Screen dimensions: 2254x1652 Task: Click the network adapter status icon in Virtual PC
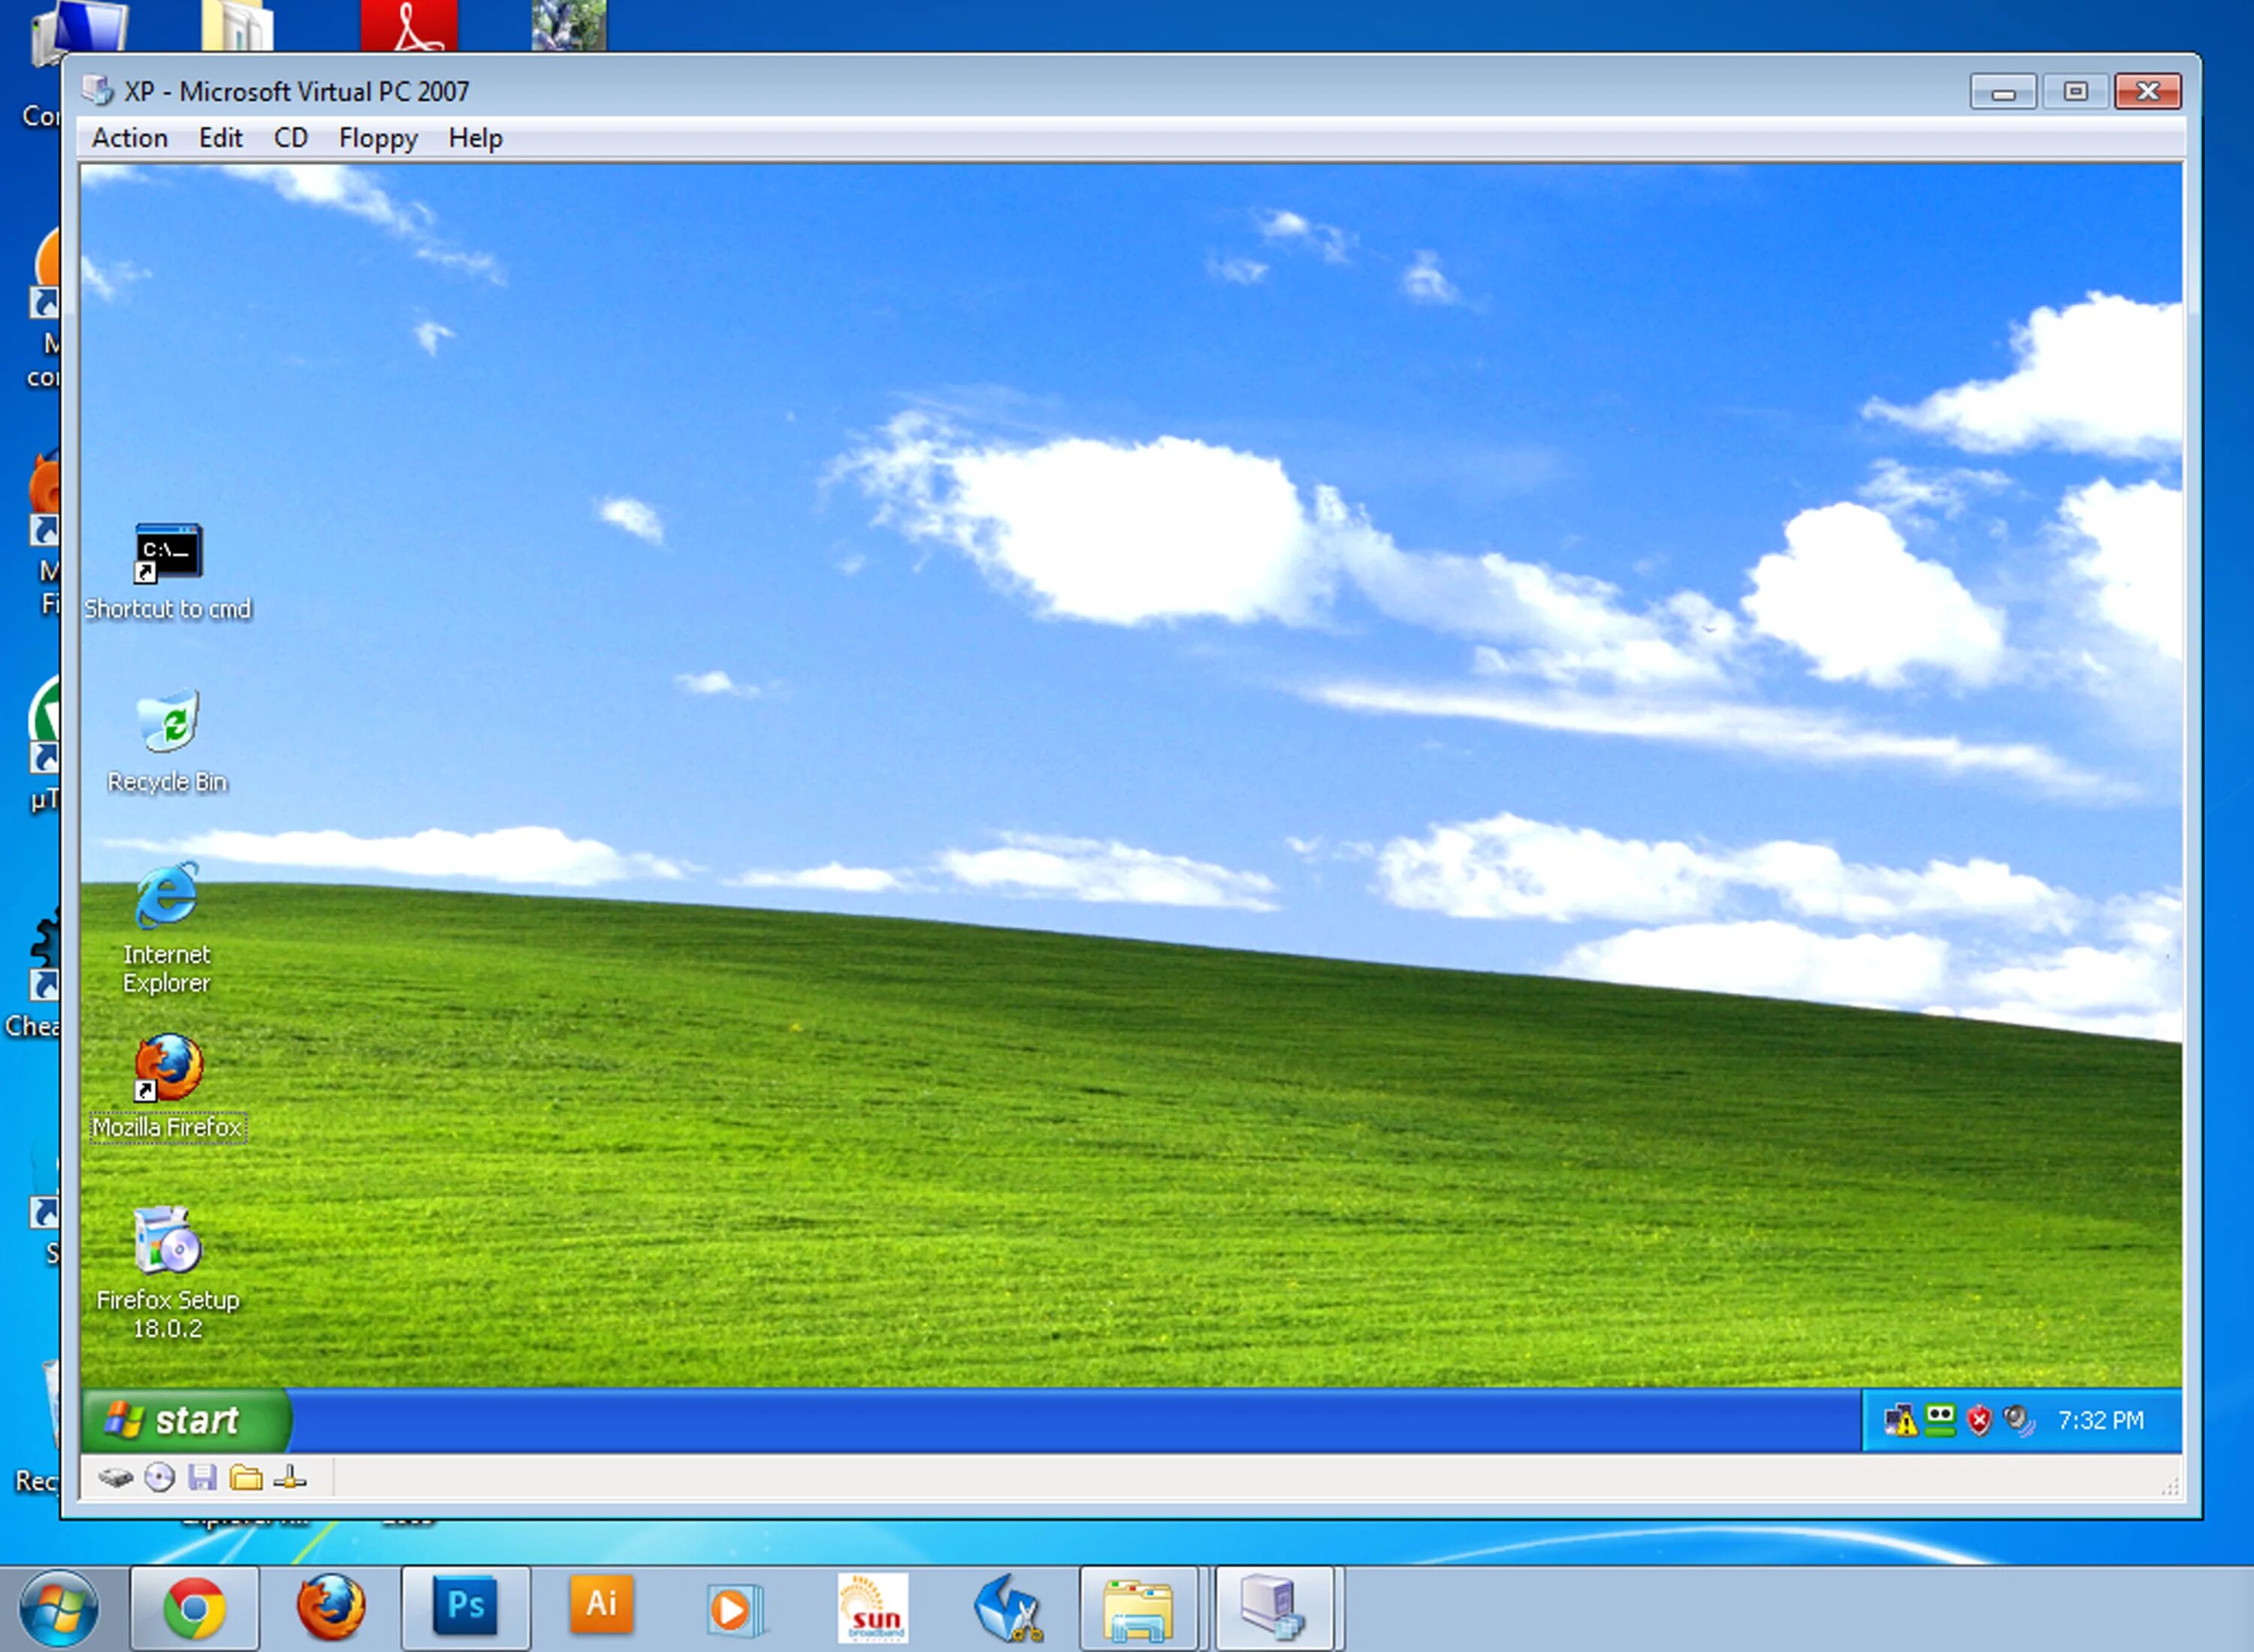289,1477
